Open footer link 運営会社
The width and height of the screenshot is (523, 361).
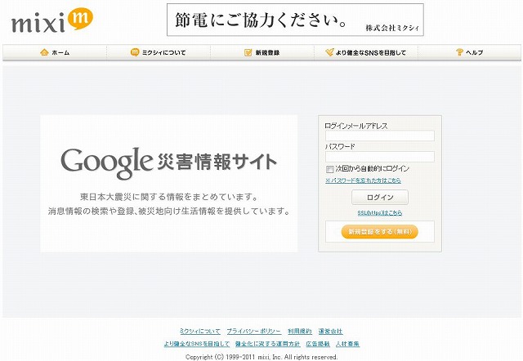[x=330, y=332]
